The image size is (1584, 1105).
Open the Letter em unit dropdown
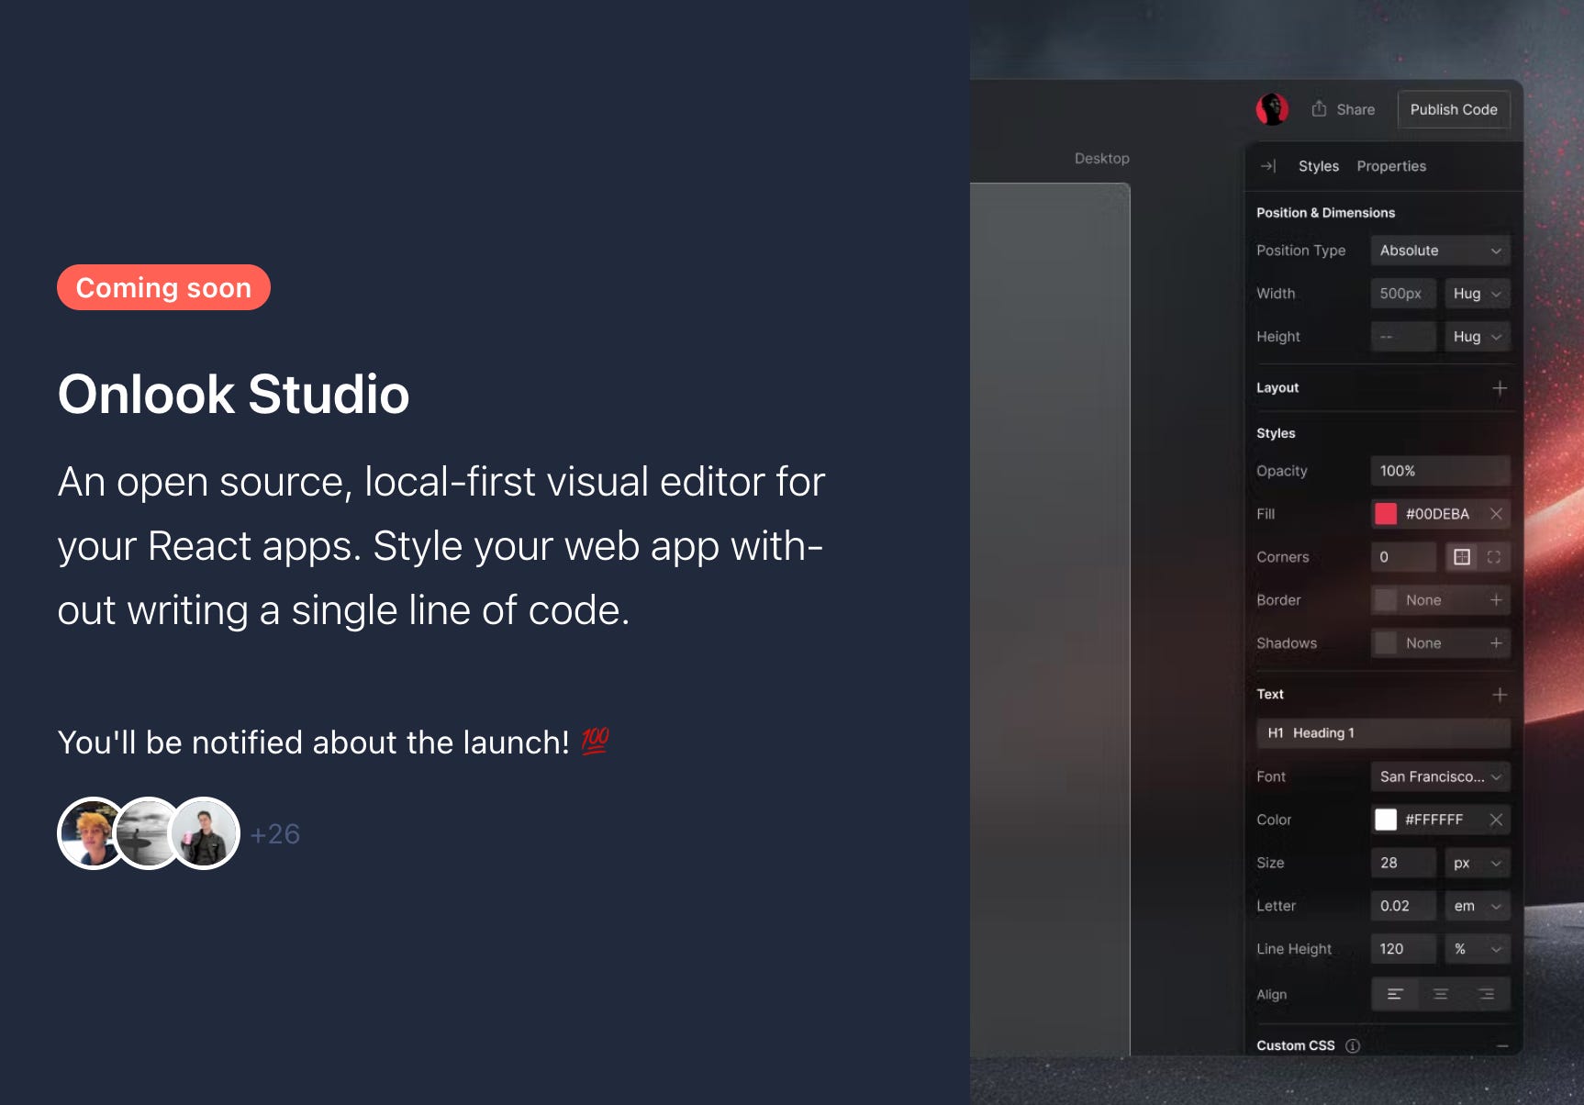tap(1478, 906)
